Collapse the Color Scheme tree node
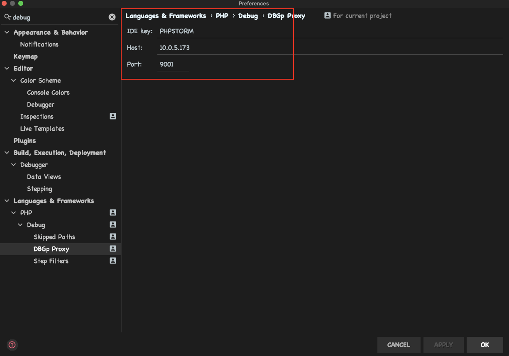 14,80
